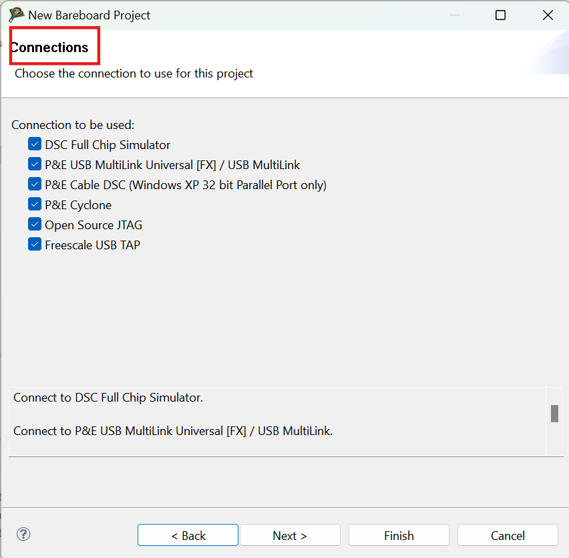The width and height of the screenshot is (569, 558).
Task: Cancel the New Bareboard Project wizard
Action: tap(508, 535)
